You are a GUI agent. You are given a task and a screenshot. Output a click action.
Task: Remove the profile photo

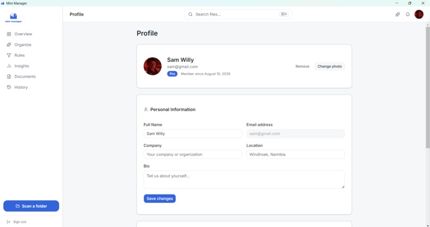pyautogui.click(x=302, y=66)
